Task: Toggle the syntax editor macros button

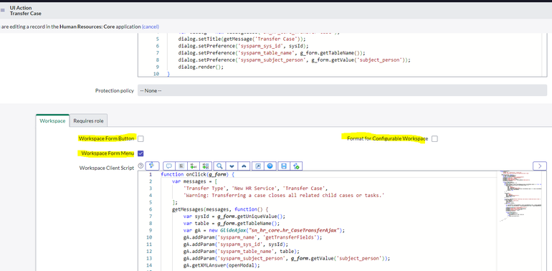Action: (x=152, y=166)
